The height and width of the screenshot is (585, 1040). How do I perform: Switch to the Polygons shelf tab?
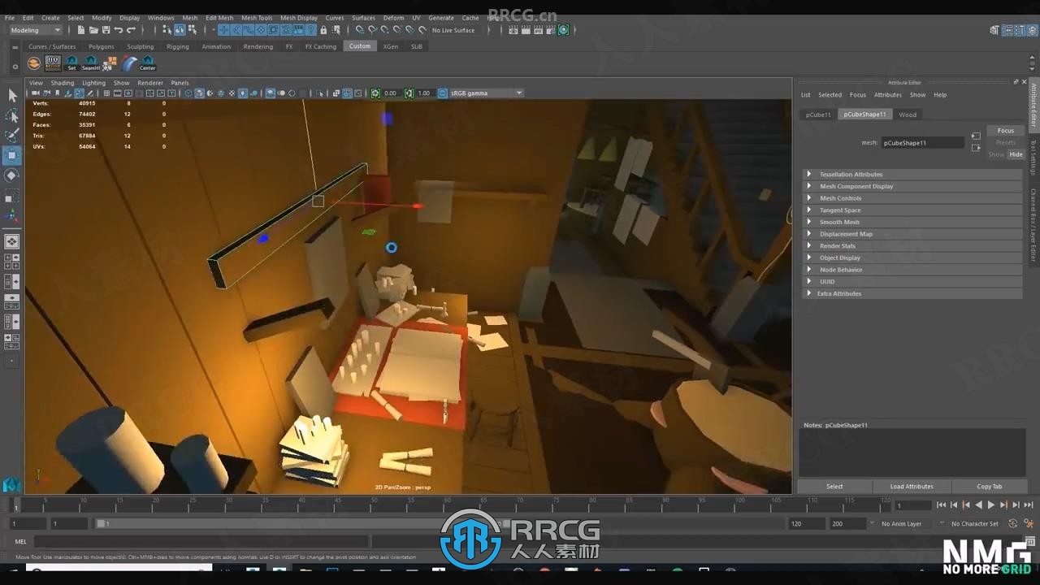tap(102, 46)
